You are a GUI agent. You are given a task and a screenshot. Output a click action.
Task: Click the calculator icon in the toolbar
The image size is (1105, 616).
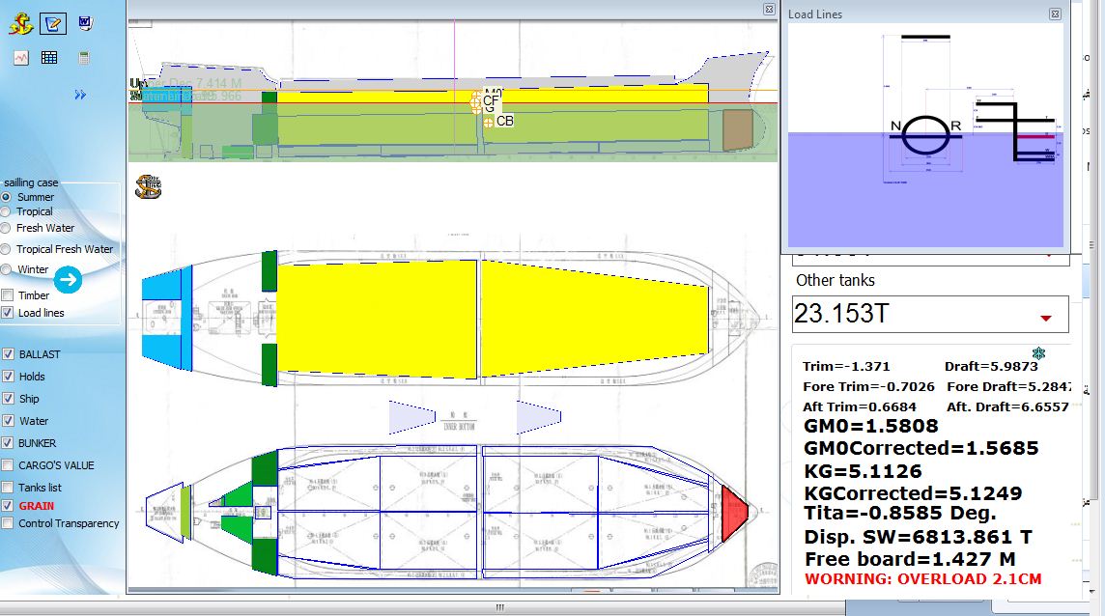coord(84,58)
